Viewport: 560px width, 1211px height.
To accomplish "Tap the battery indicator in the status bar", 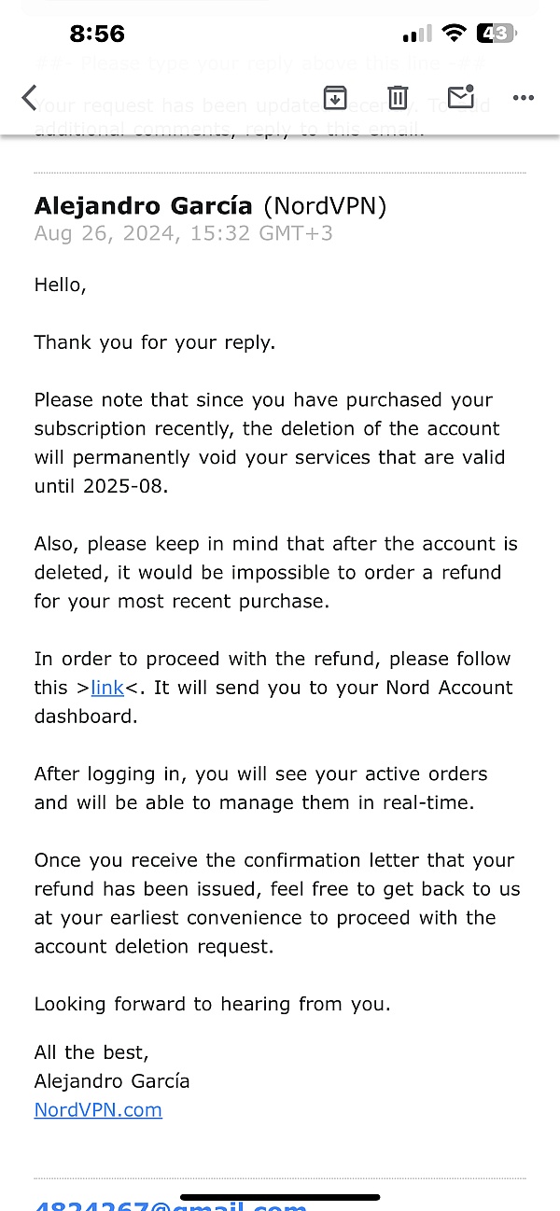I will pyautogui.click(x=497, y=35).
